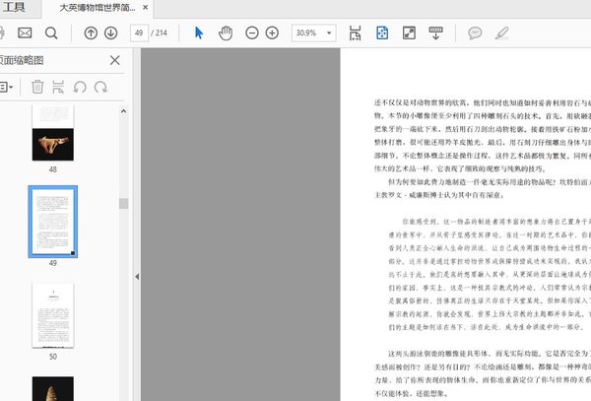Click the fit page icon
Viewport: 591px width, 401px height.
[x=382, y=33]
